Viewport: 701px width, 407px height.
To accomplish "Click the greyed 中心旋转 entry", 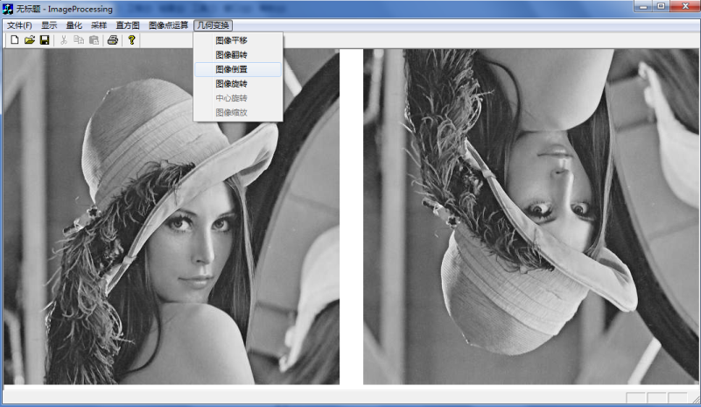I will [238, 98].
